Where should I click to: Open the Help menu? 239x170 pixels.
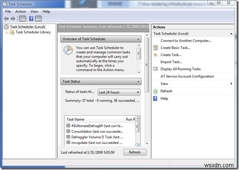[46, 11]
